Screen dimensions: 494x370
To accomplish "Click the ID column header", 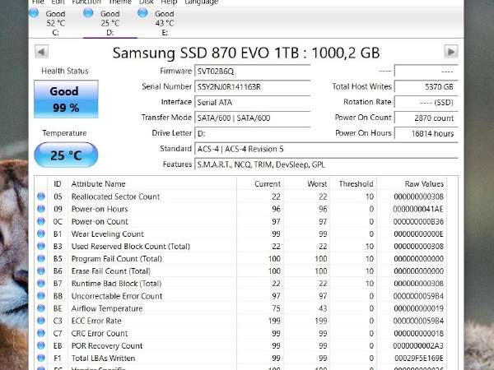I will point(58,183).
